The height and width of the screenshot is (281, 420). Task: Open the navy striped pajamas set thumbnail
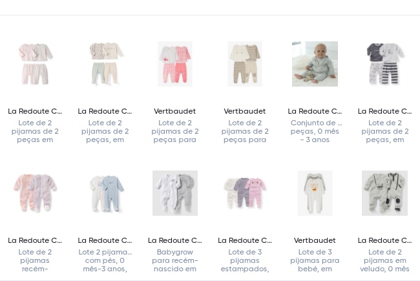click(x=384, y=64)
